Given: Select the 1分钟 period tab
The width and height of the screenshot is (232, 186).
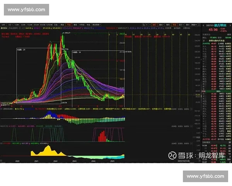Looking at the screenshot, I should [x=17, y=25].
